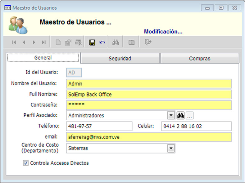Click the previous record arrow
Screen dimensions: 245x183
pyautogui.click(x=24, y=42)
